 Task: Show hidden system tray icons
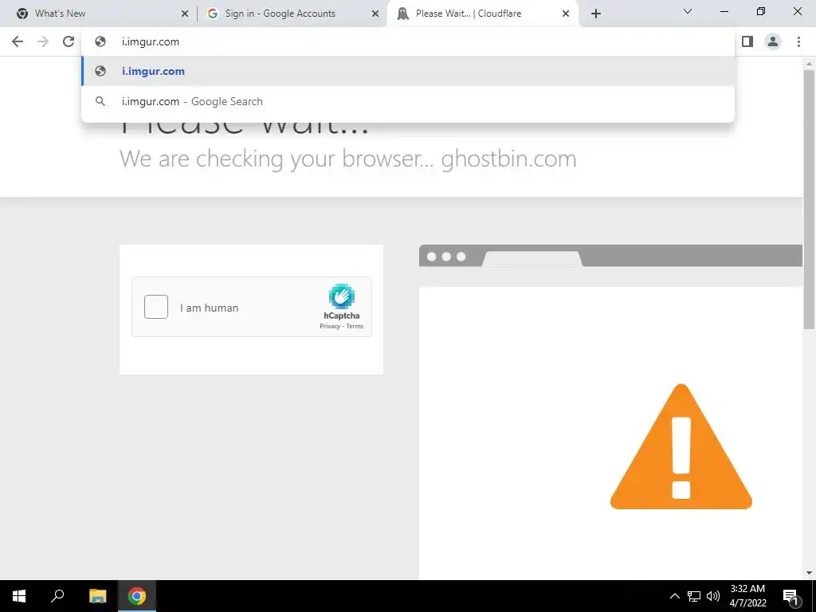coord(674,596)
